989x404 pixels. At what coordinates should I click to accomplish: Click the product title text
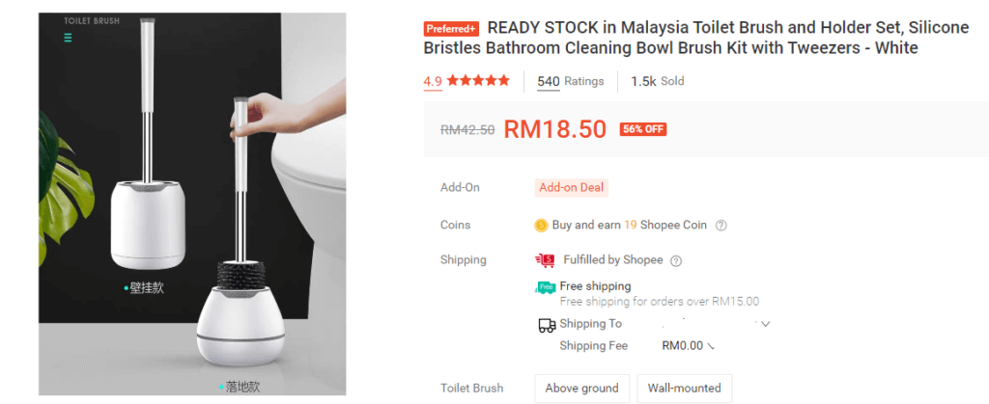[x=696, y=38]
